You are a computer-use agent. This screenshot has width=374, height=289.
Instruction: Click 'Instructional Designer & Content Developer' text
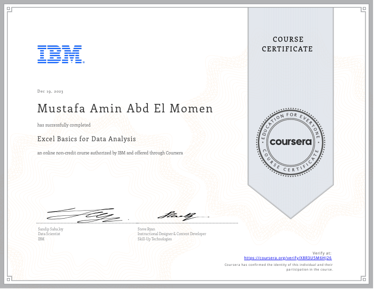click(x=172, y=234)
